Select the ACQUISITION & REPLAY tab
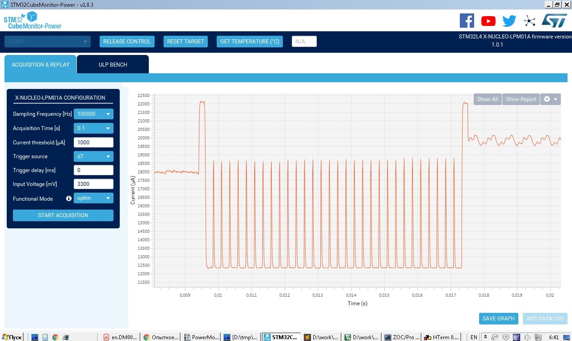Image resolution: width=572 pixels, height=341 pixels. [x=41, y=64]
